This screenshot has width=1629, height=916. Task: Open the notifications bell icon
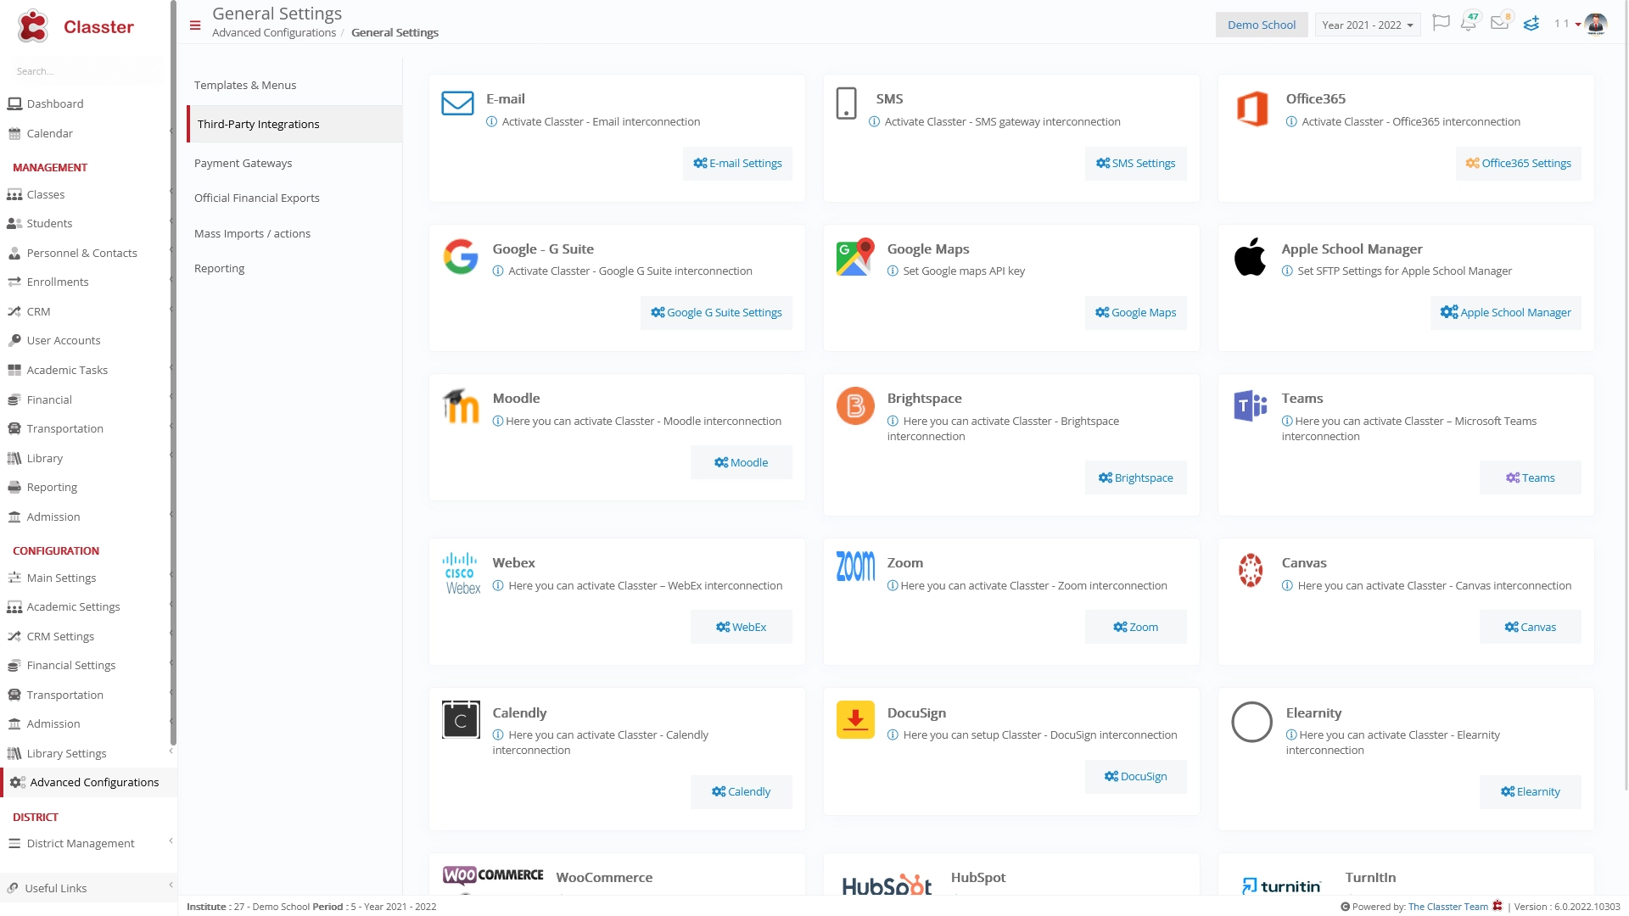click(1468, 23)
